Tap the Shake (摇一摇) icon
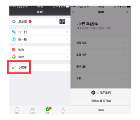Image resolution: width=140 pixels, height=120 pixels. pyautogui.click(x=14, y=39)
